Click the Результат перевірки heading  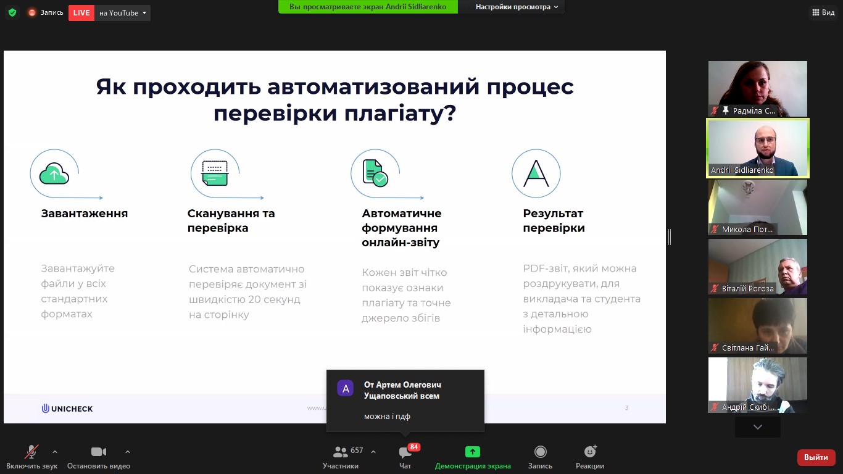pyautogui.click(x=554, y=221)
